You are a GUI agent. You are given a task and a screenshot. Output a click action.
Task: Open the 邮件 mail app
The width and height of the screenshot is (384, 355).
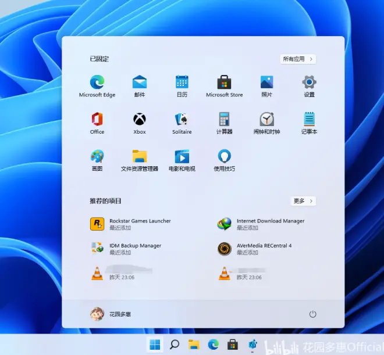coord(140,86)
